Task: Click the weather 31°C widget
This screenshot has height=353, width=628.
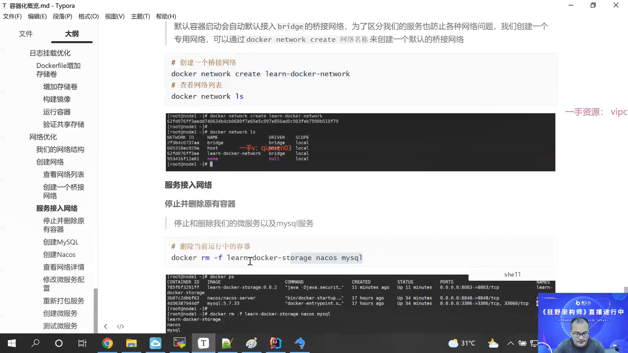Action: [462, 343]
